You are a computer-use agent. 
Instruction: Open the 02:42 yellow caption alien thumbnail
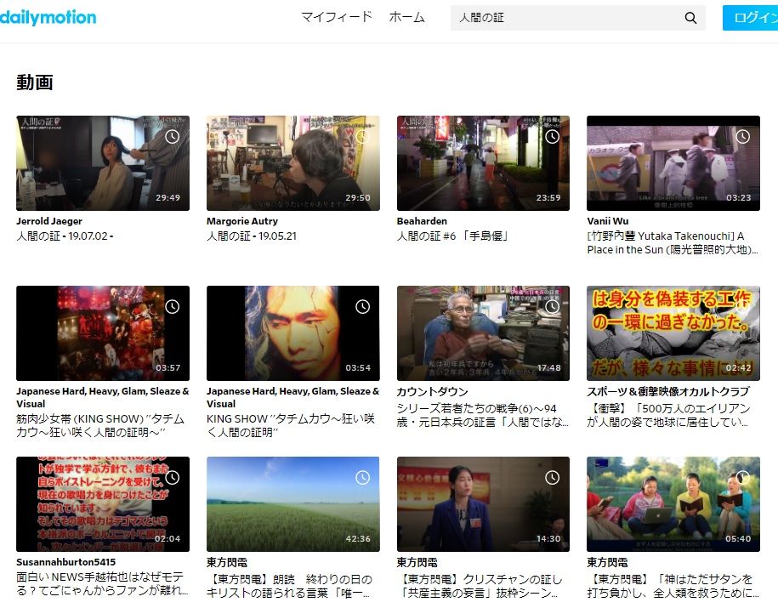(673, 332)
